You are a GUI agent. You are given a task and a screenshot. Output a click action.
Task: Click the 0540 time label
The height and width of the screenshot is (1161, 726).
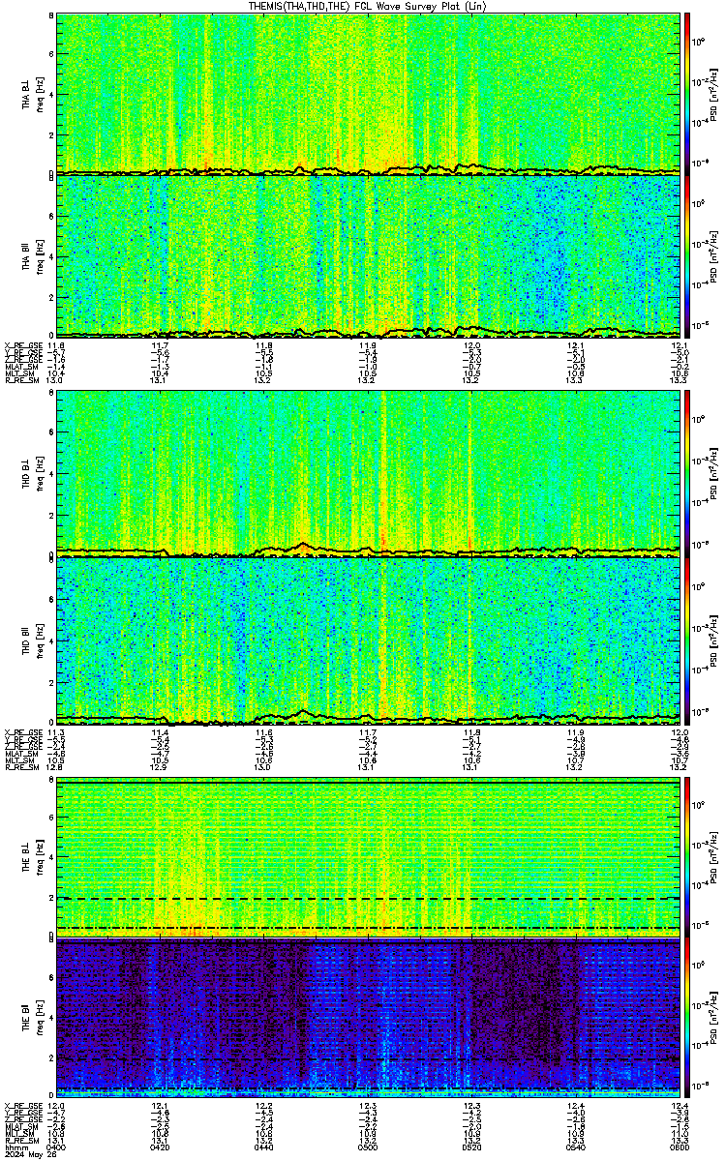click(575, 1146)
